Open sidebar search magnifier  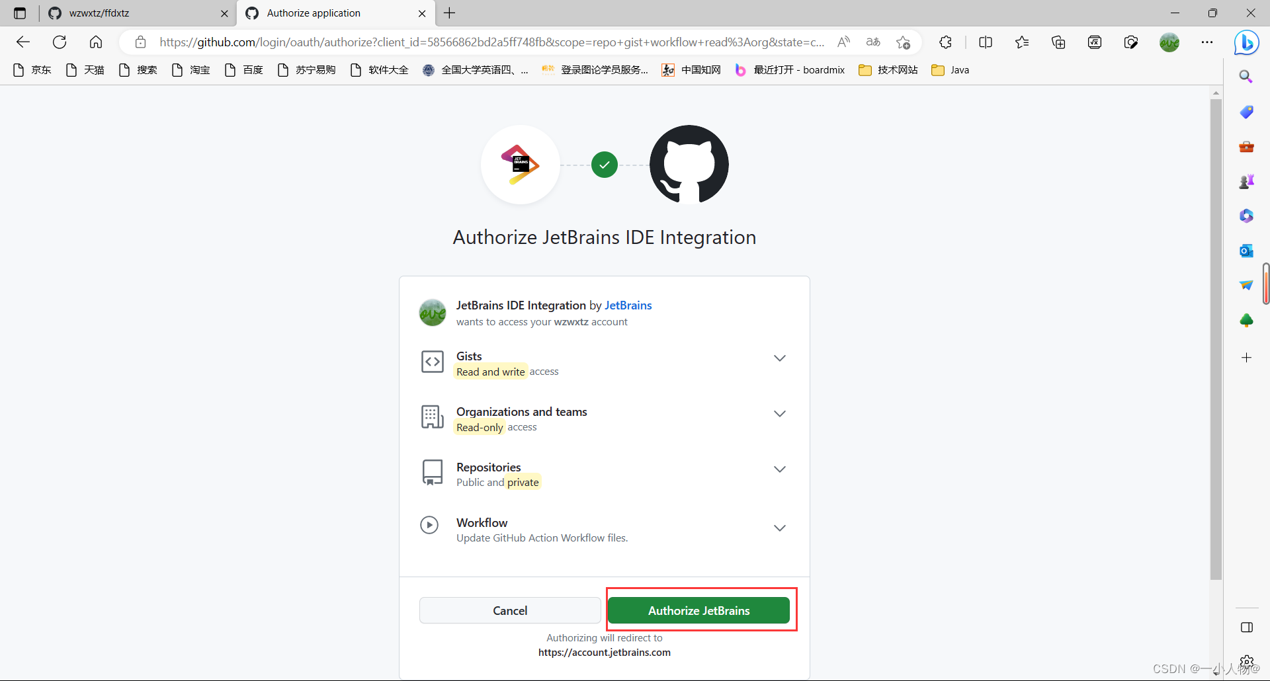click(x=1246, y=77)
